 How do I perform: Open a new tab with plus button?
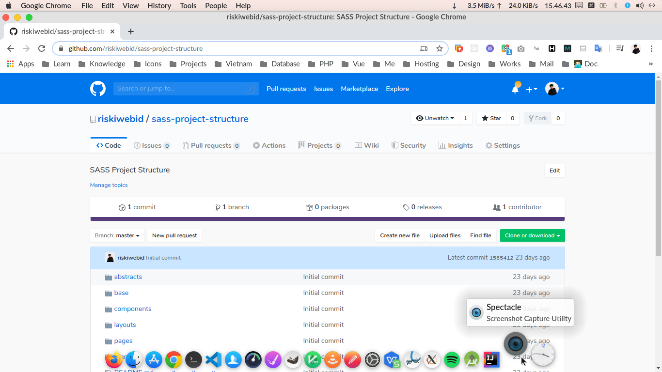(131, 31)
